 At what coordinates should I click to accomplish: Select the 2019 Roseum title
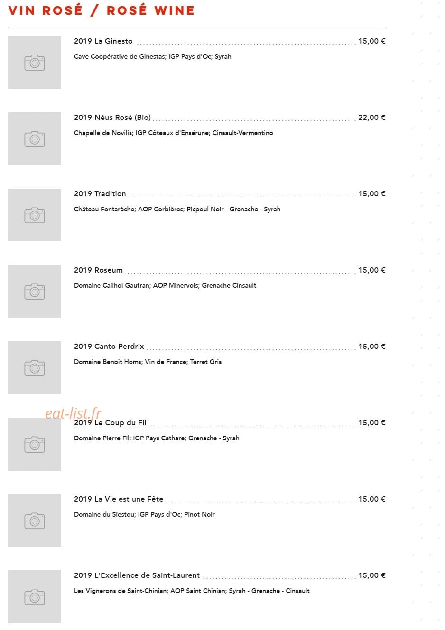point(98,270)
